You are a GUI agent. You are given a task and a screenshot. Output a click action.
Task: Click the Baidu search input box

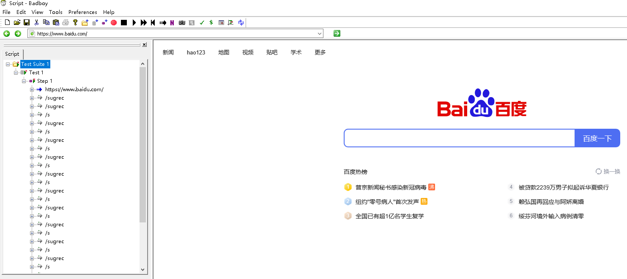point(460,138)
